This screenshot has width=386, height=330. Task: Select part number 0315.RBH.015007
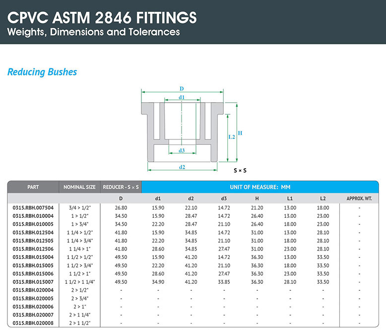tap(33, 282)
